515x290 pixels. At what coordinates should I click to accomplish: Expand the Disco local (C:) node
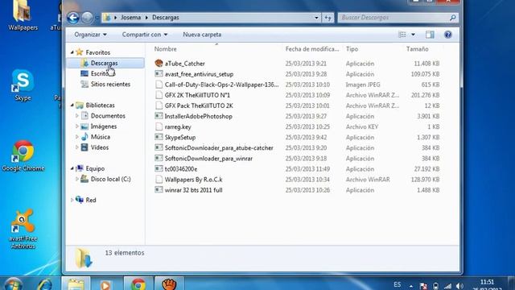pyautogui.click(x=77, y=179)
